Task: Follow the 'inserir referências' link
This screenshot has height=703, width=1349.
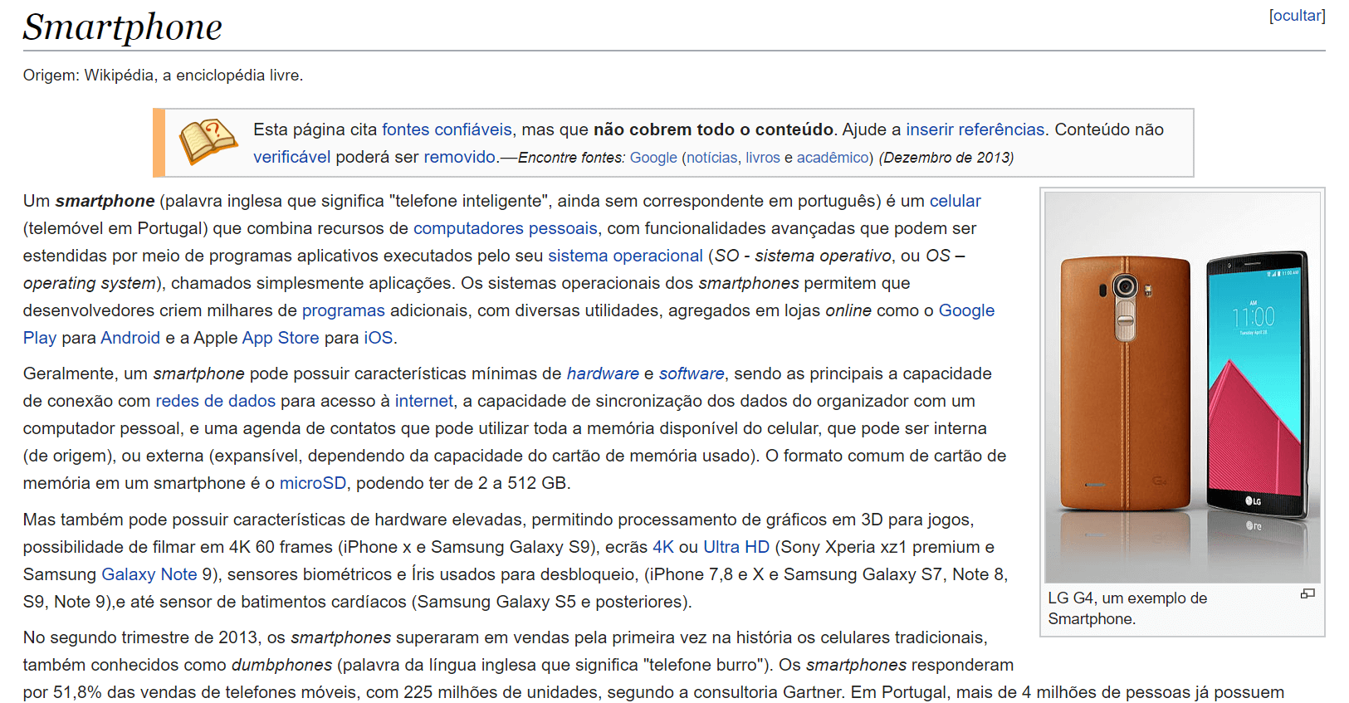Action: pos(975,129)
